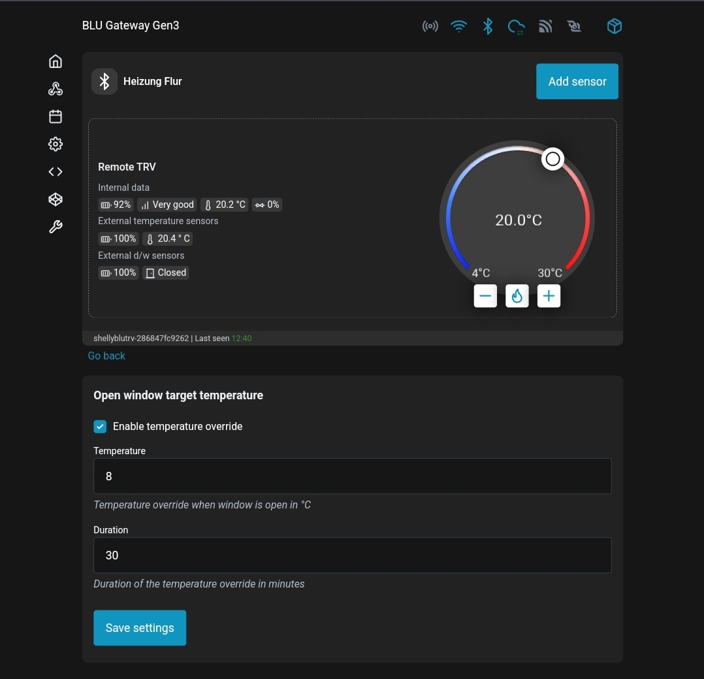Click the thermostat dial handle
Screen dimensions: 704x679
[552, 159]
